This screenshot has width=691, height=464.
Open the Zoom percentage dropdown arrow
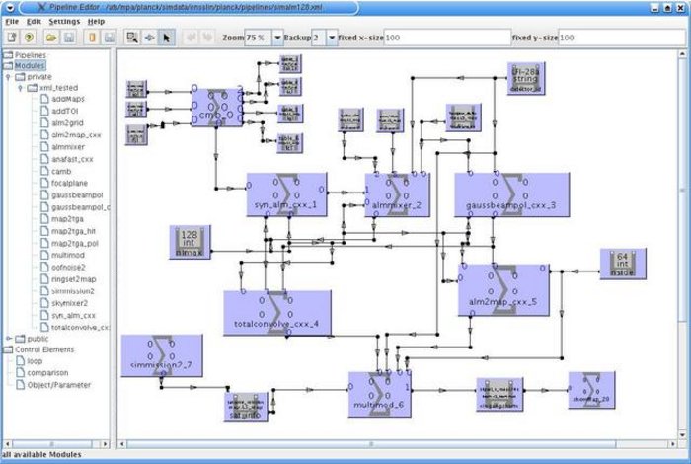point(277,38)
